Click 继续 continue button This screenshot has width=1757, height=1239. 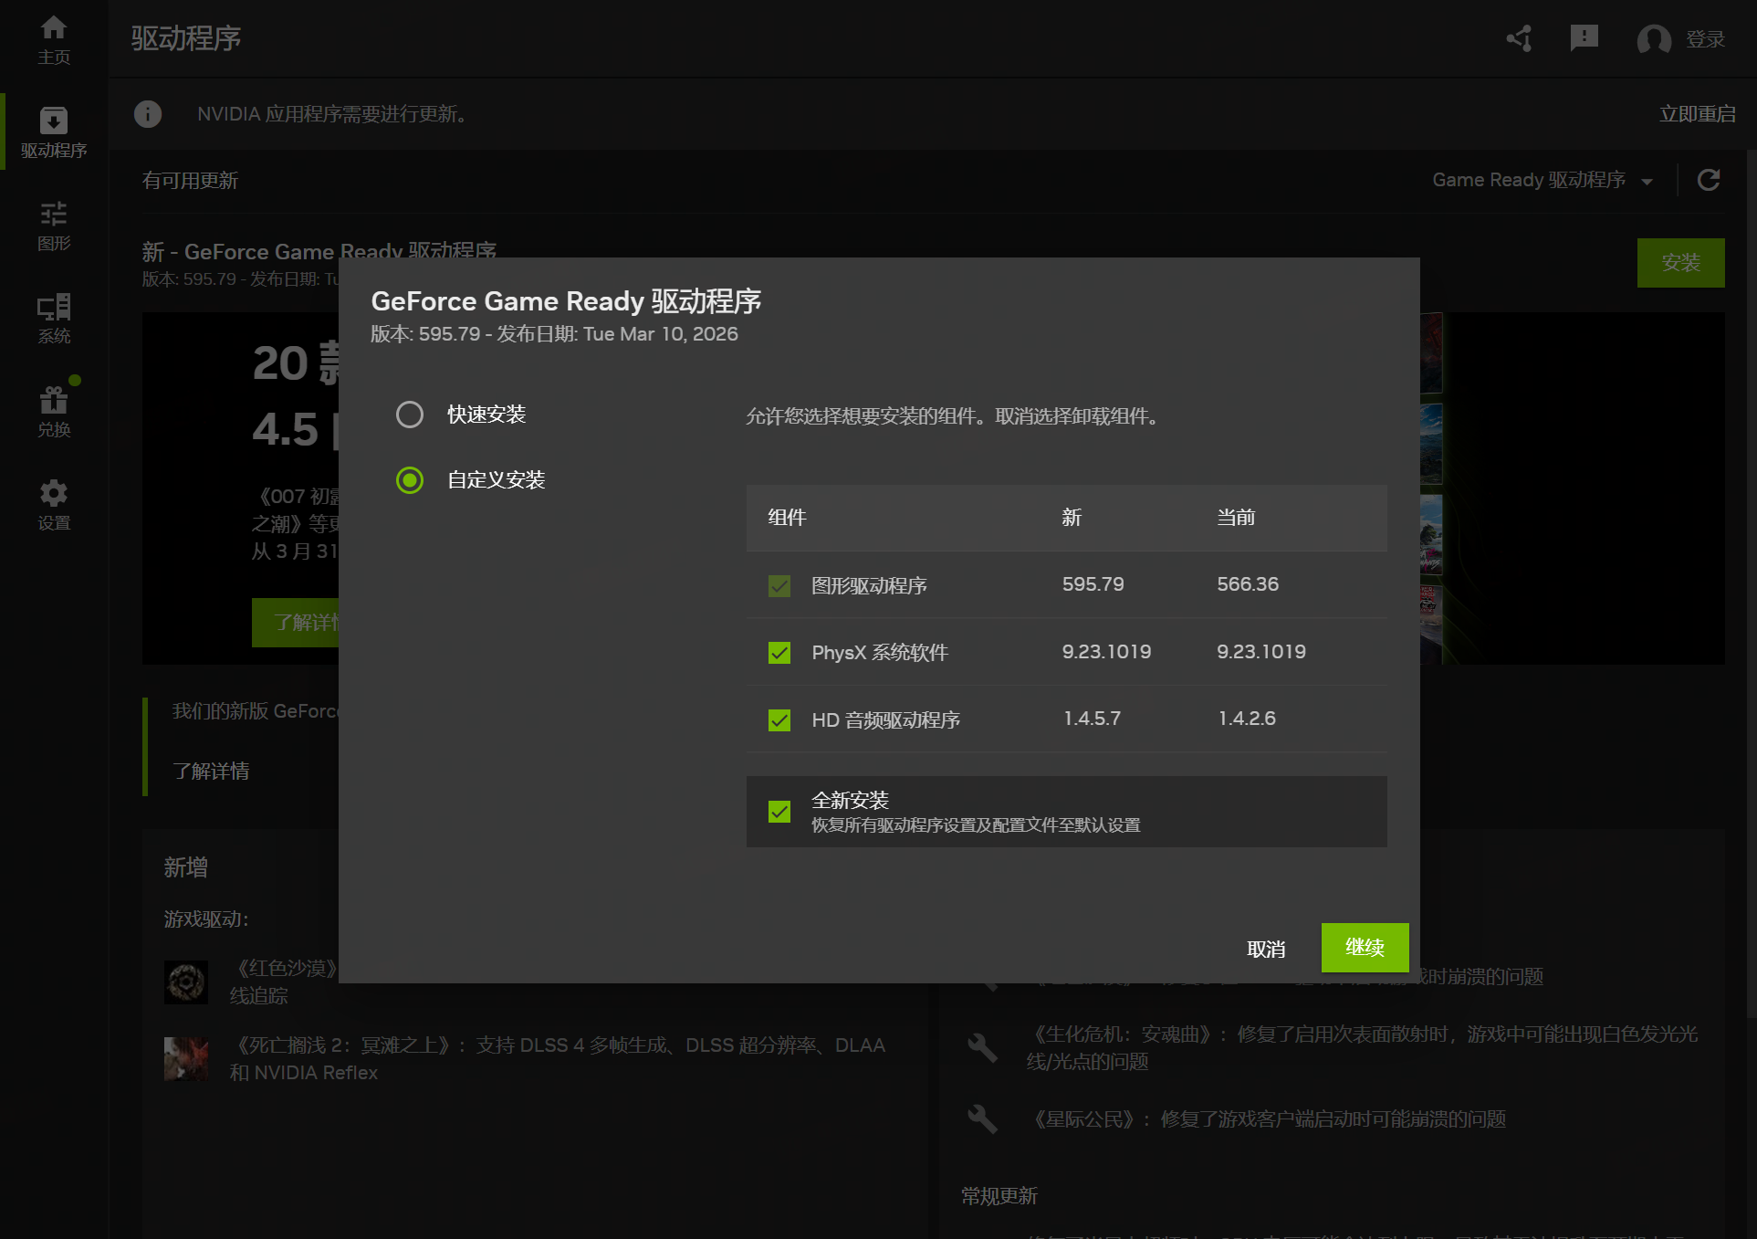[1365, 948]
